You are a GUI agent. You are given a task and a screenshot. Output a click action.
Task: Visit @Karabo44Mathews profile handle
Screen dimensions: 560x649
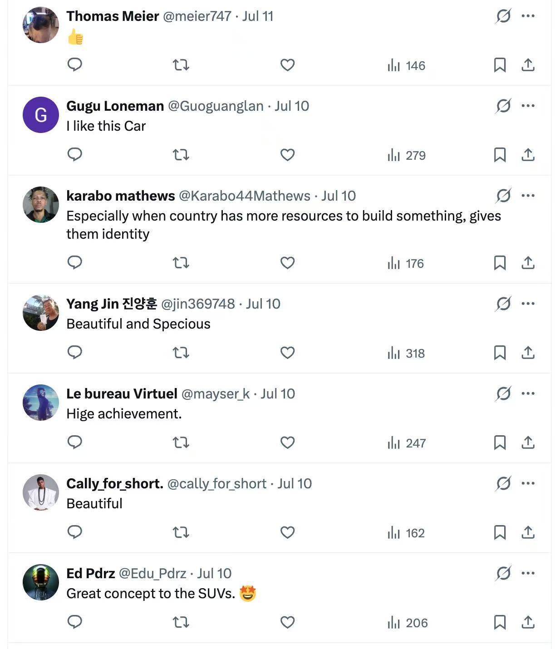point(245,196)
